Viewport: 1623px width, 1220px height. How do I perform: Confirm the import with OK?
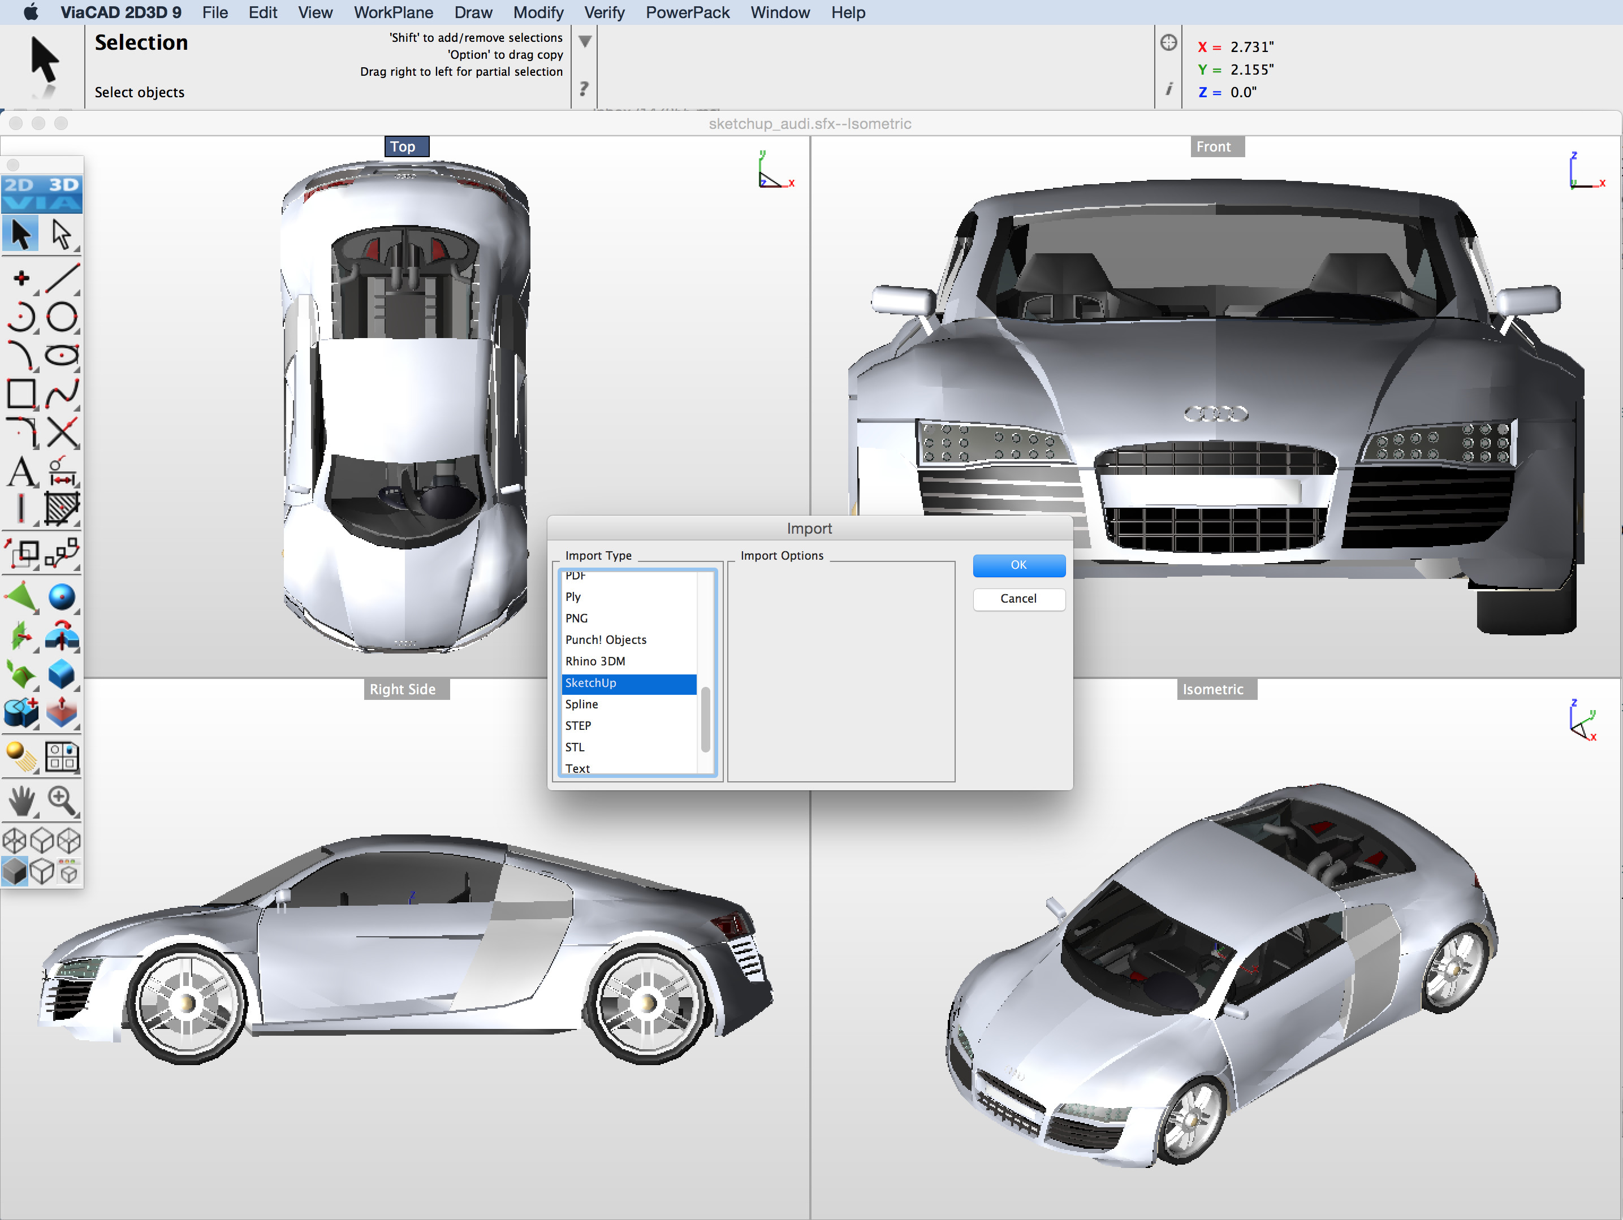click(x=1018, y=565)
